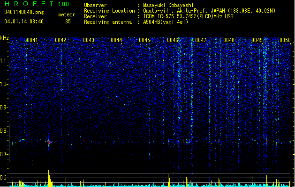The width and height of the screenshot is (295, 187).
Task: Click the Ogata-vill. Akita-Pref. JAPAN location
Action: (209, 11)
